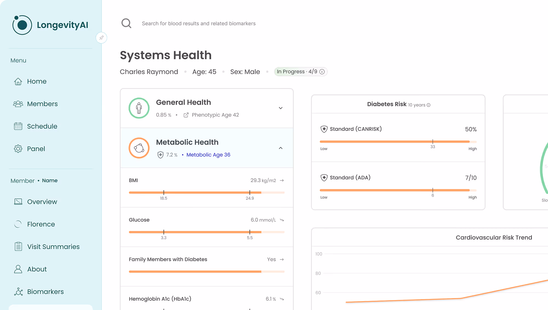Click the 'Sex: Male' text
The height and width of the screenshot is (310, 548).
click(x=245, y=72)
